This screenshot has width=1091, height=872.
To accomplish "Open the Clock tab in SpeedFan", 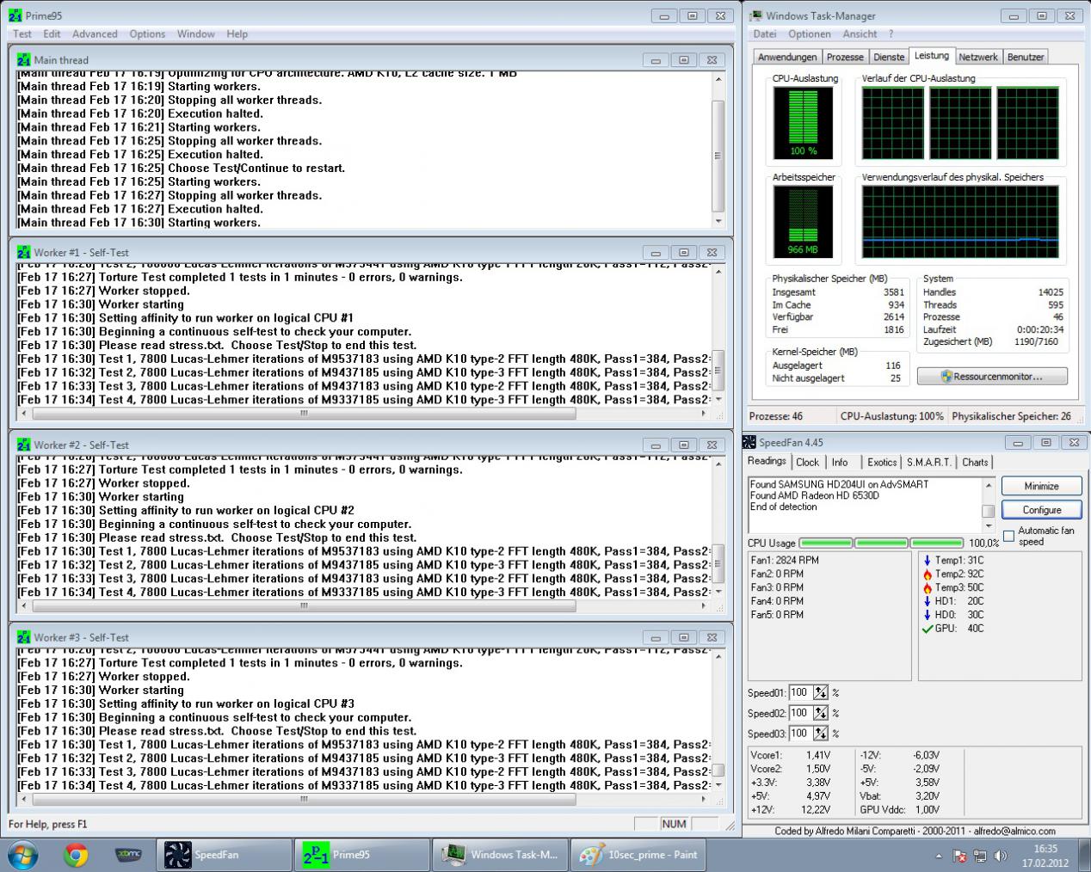I will coord(807,463).
